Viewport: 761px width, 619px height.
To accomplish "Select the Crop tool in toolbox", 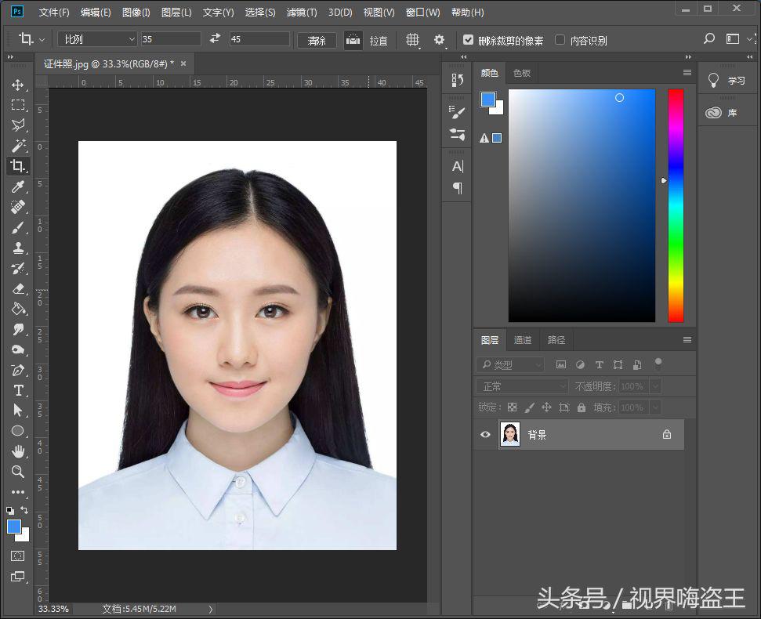I will point(18,166).
